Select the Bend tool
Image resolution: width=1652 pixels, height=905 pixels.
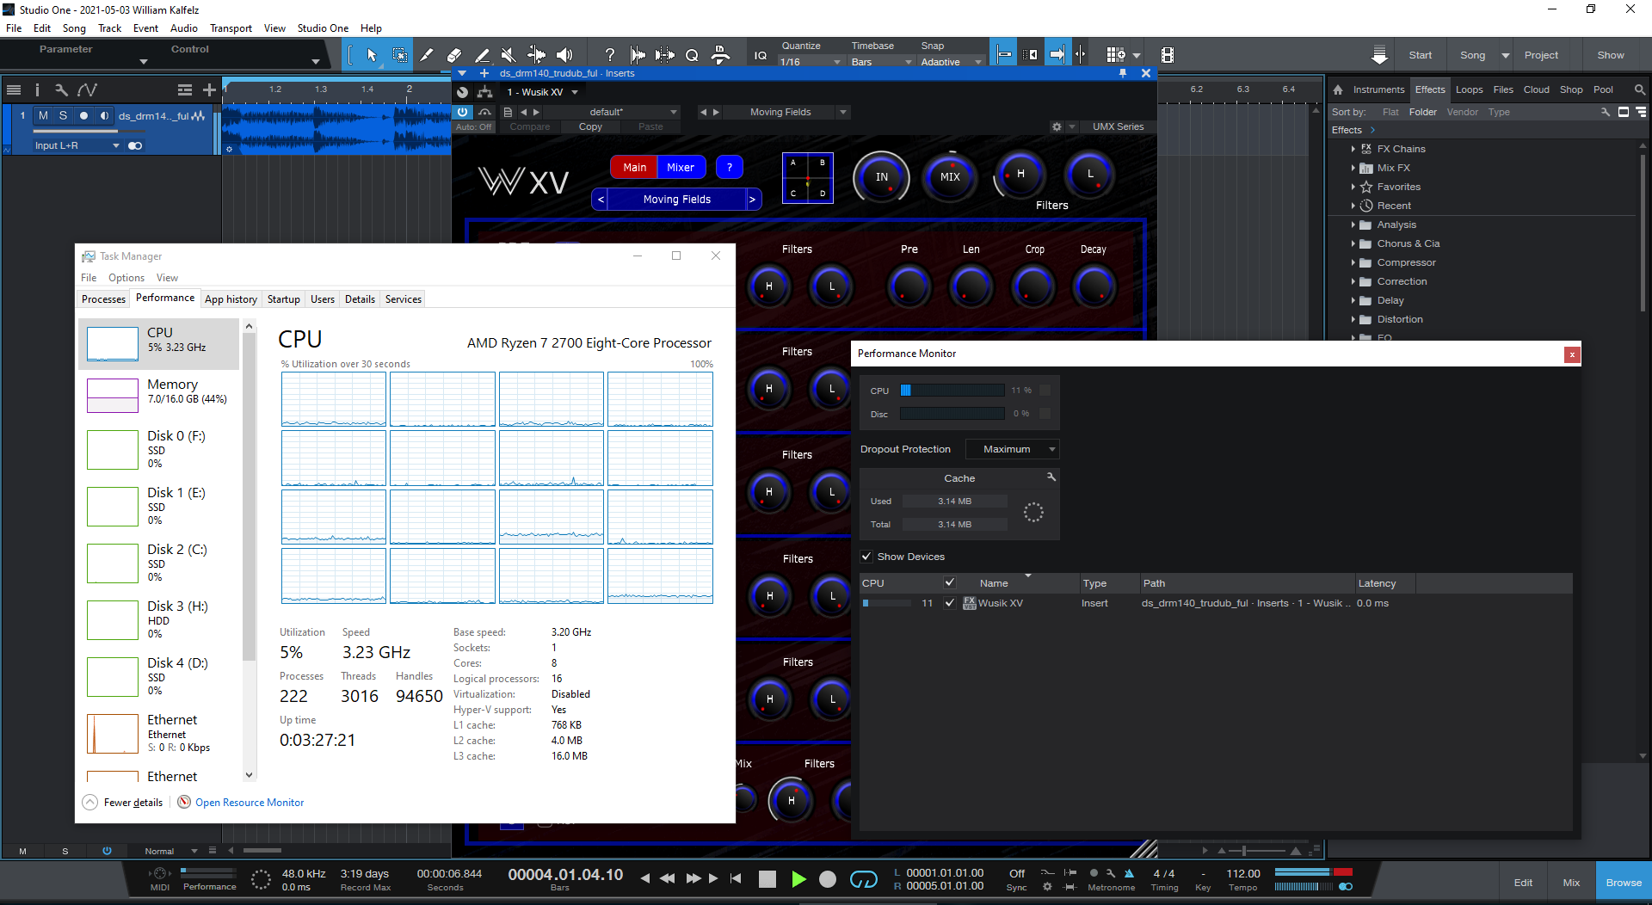(536, 55)
